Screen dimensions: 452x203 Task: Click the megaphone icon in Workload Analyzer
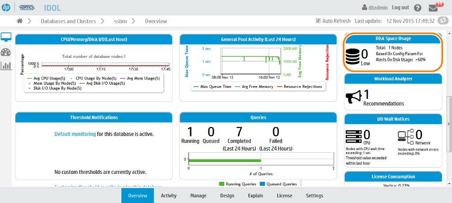click(x=354, y=97)
